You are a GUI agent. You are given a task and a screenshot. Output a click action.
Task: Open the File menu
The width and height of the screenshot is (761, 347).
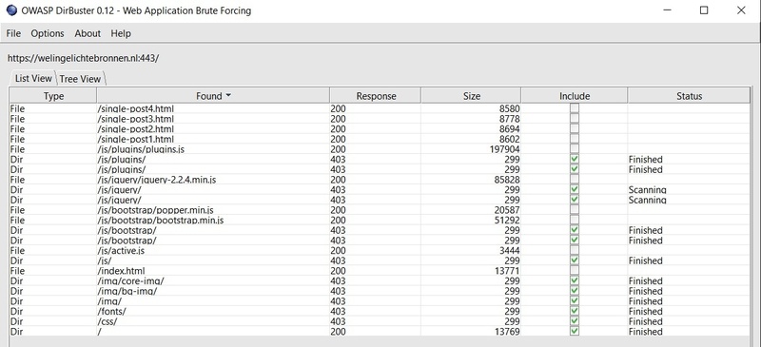[13, 33]
